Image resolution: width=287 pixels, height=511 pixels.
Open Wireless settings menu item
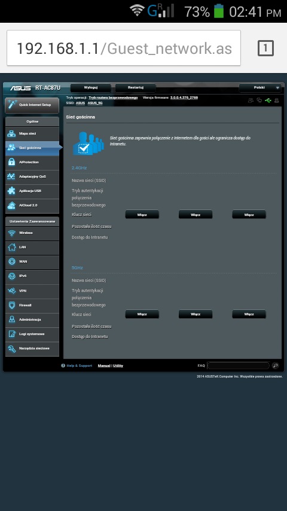coord(32,233)
